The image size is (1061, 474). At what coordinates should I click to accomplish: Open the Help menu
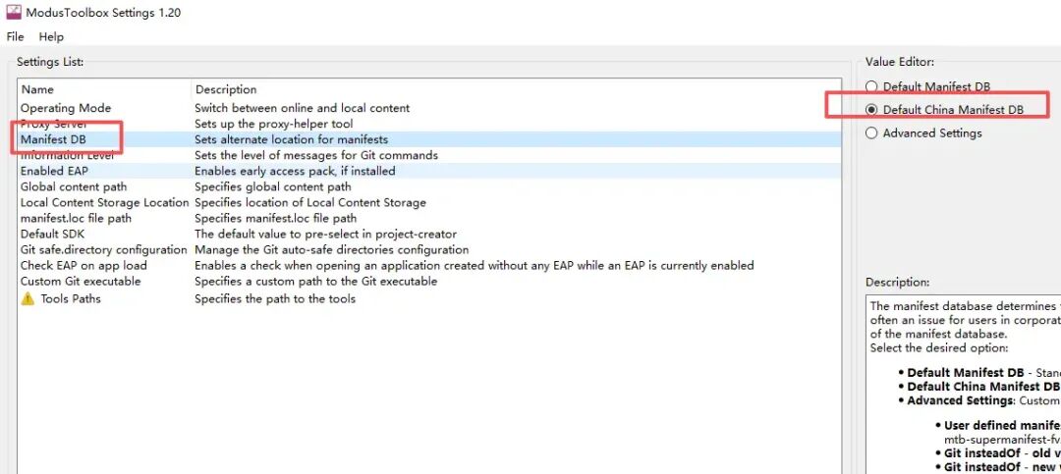51,36
